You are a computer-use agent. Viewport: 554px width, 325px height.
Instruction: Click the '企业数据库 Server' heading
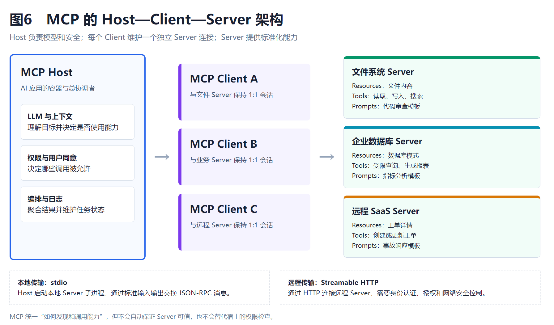tap(387, 141)
